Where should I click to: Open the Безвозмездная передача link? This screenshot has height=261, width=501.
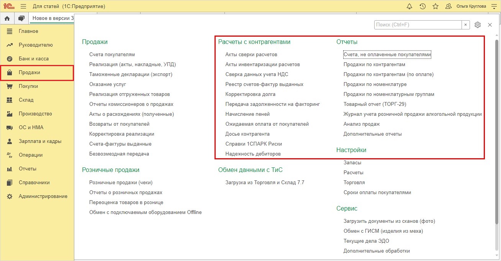tap(119, 154)
